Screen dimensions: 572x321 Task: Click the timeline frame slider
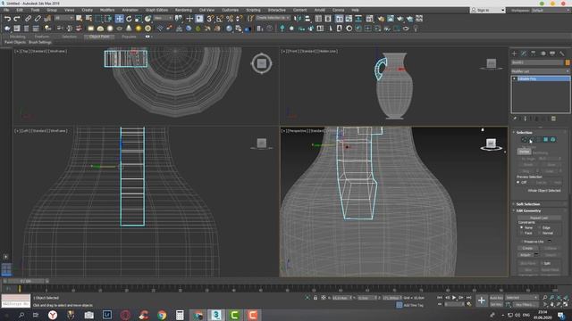point(26,281)
